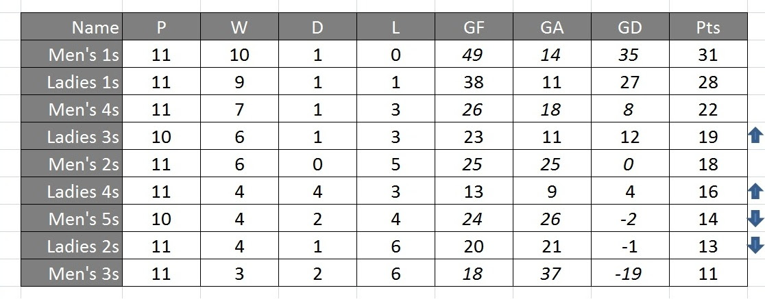The height and width of the screenshot is (299, 765).
Task: Select the Pts column header
Action: [x=708, y=27]
